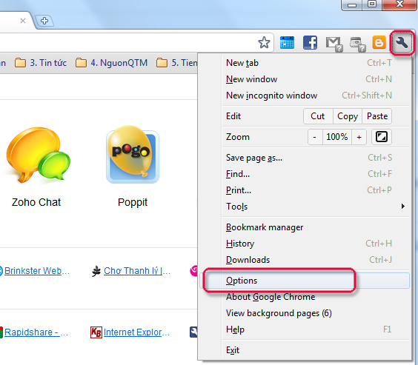Open the 5. Tien bookmark folder
This screenshot has width=418, height=365.
pyautogui.click(x=176, y=63)
